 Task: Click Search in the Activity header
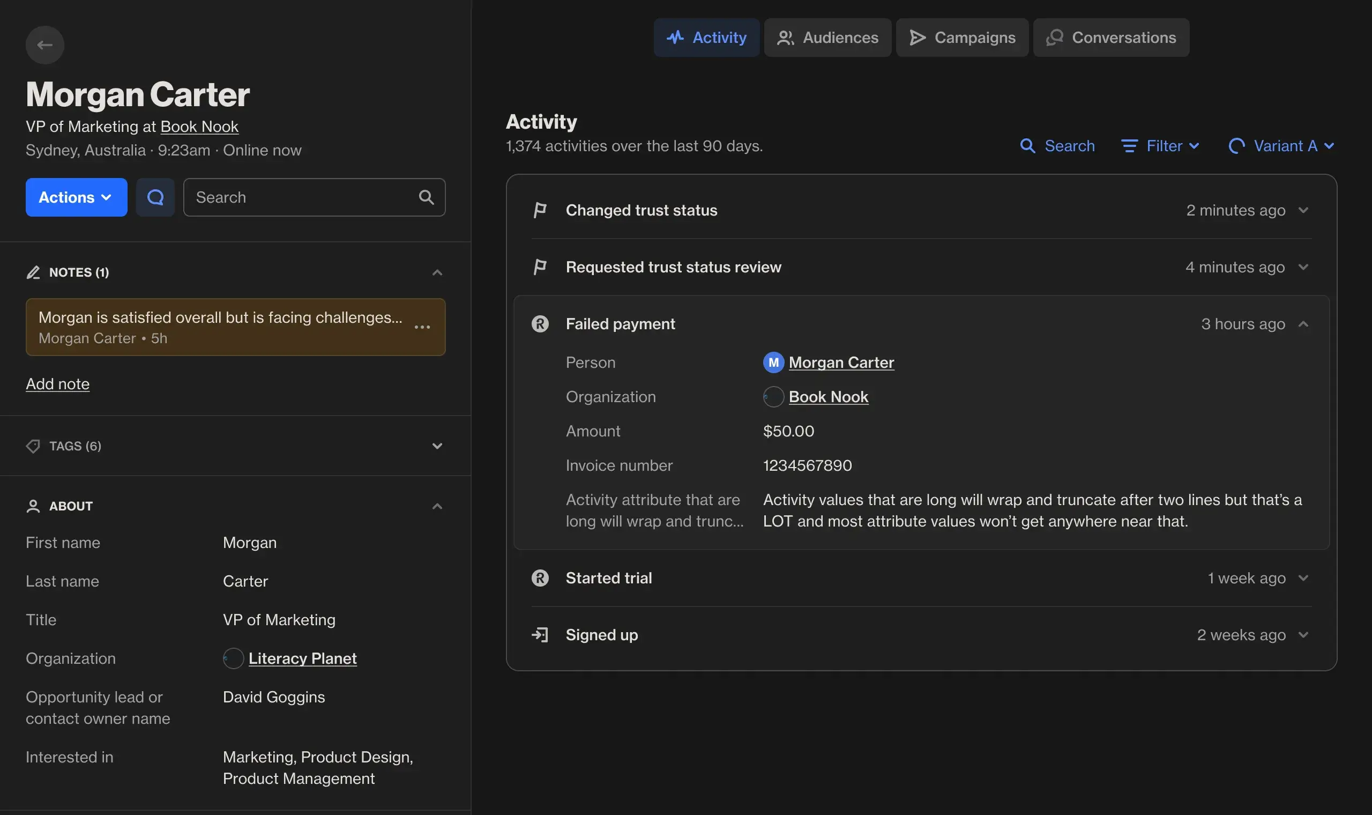[x=1057, y=145]
